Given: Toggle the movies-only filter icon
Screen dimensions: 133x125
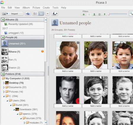Looking at the screenshot, I should (100, 14).
